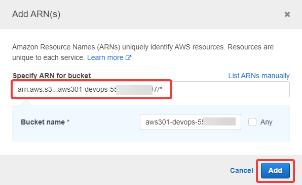Click the Bucket name * label
The width and height of the screenshot is (302, 185).
(45, 122)
